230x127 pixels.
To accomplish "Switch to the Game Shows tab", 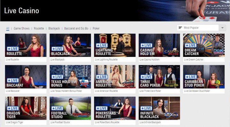I will [21, 28].
